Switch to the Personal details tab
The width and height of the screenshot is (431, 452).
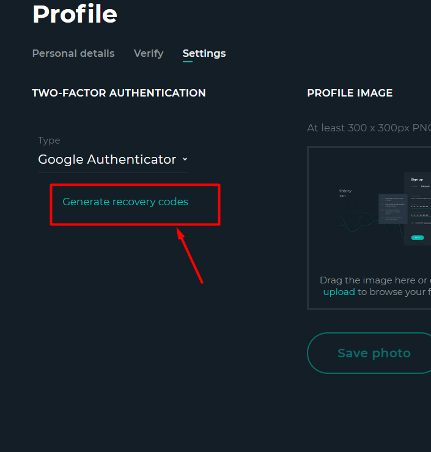73,53
